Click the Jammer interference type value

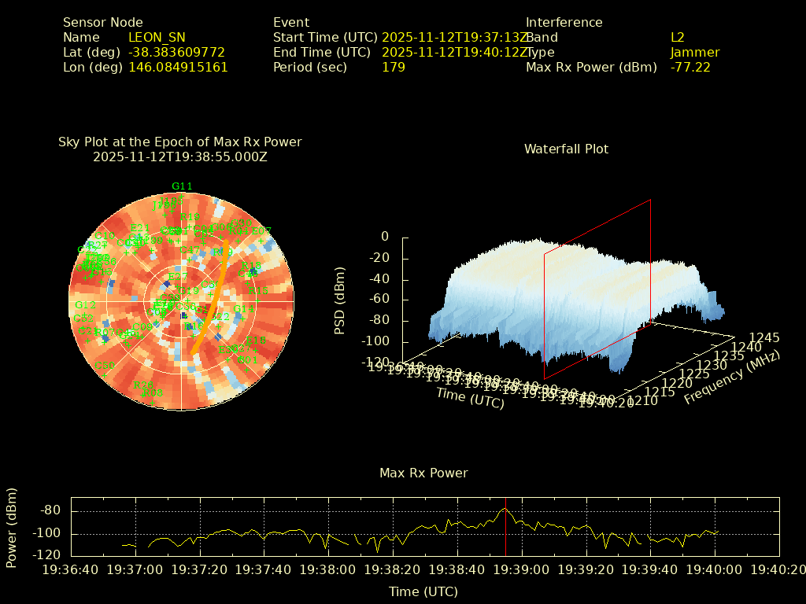pos(694,53)
